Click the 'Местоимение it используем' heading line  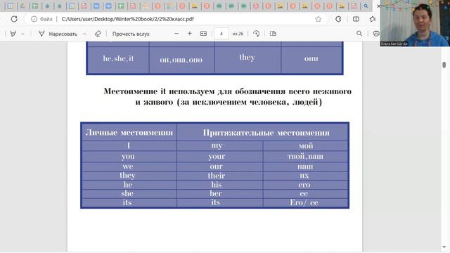(x=227, y=91)
